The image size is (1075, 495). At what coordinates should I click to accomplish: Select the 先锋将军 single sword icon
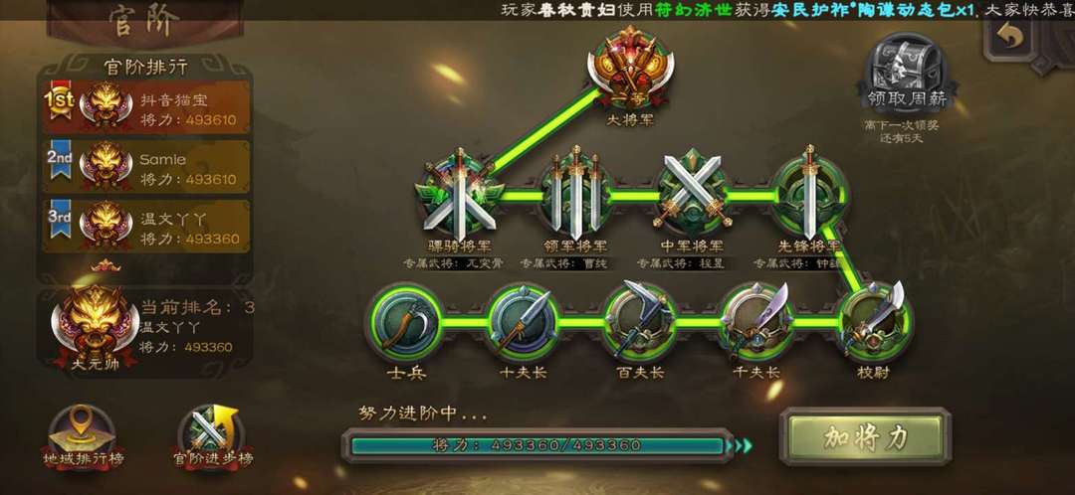pos(809,194)
